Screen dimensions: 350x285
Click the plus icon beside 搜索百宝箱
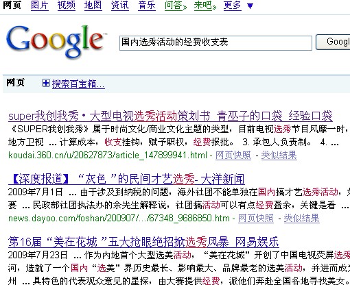(x=46, y=83)
